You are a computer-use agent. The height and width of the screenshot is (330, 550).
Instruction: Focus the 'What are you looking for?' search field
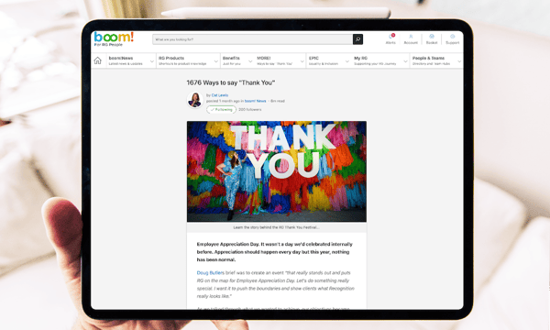pos(253,39)
